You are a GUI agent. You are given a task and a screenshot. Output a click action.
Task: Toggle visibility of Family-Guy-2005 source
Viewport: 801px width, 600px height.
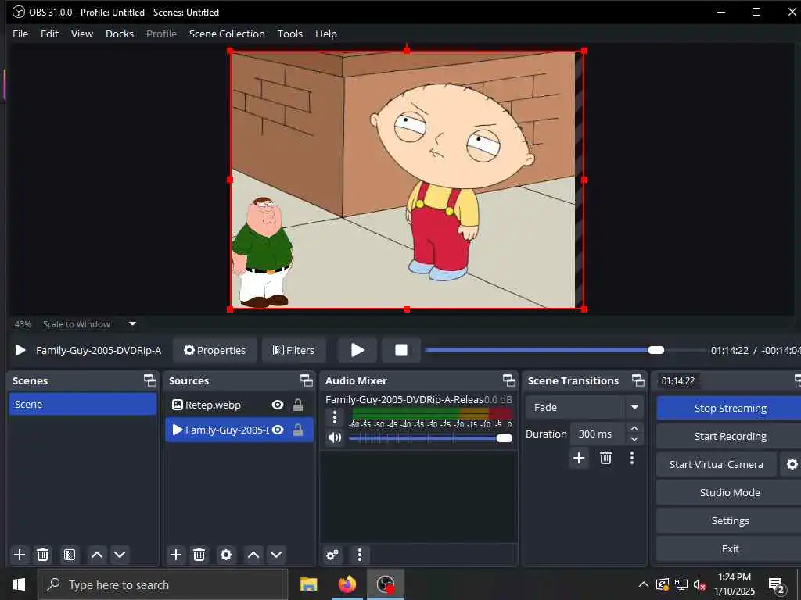(278, 430)
